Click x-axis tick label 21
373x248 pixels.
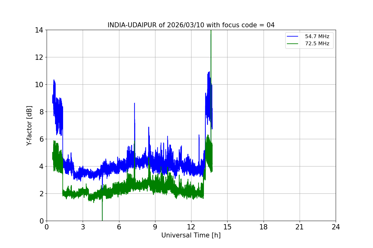pyautogui.click(x=300, y=227)
